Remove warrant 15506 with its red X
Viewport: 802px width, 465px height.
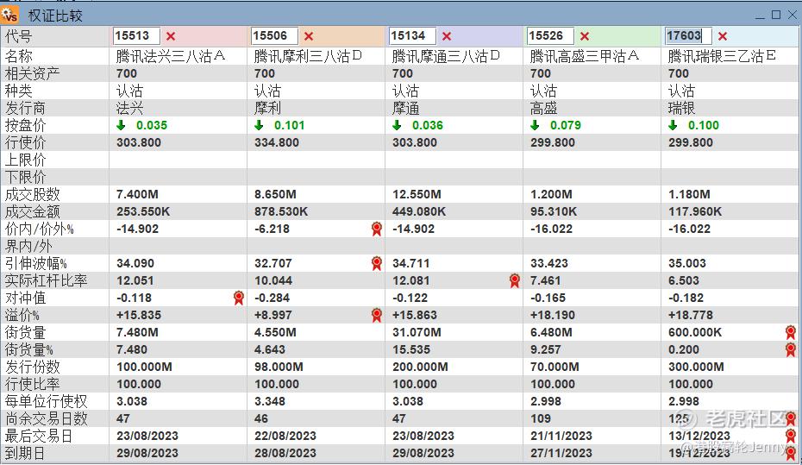(309, 36)
